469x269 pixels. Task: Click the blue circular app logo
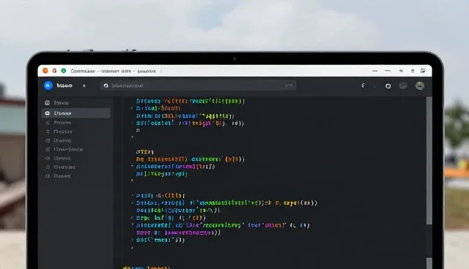point(48,86)
